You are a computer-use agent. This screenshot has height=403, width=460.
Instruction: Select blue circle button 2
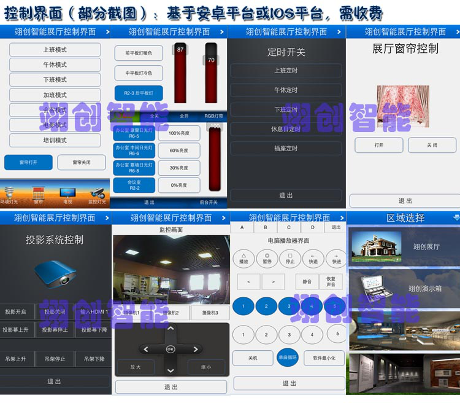tap(266, 306)
